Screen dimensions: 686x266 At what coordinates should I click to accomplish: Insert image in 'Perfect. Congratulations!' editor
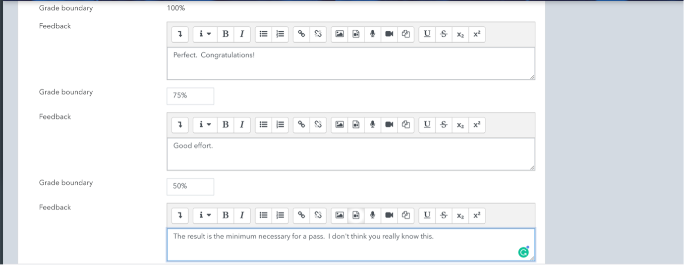340,34
